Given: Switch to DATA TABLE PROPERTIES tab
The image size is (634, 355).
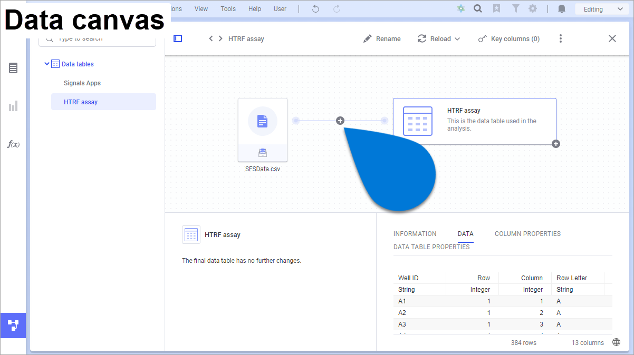Looking at the screenshot, I should [x=431, y=247].
